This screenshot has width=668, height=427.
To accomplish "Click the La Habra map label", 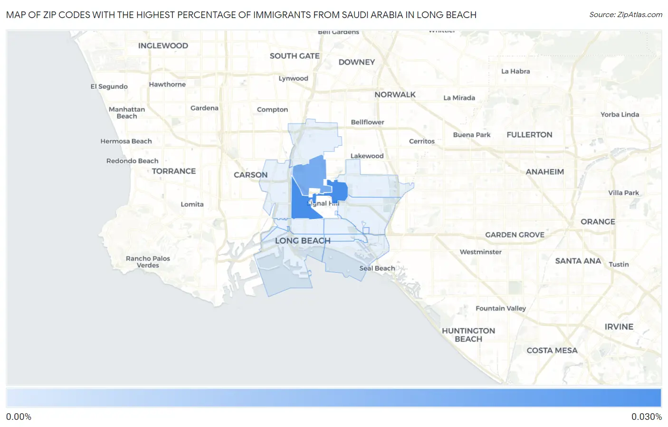I will click(515, 71).
